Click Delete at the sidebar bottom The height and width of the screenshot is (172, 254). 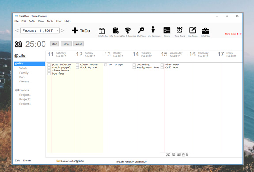click(x=27, y=161)
